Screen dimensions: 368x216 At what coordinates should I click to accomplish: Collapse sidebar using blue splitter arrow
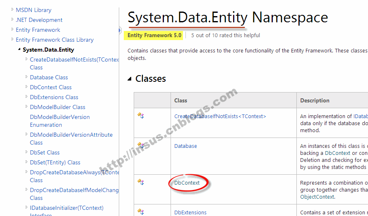(x=120, y=30)
